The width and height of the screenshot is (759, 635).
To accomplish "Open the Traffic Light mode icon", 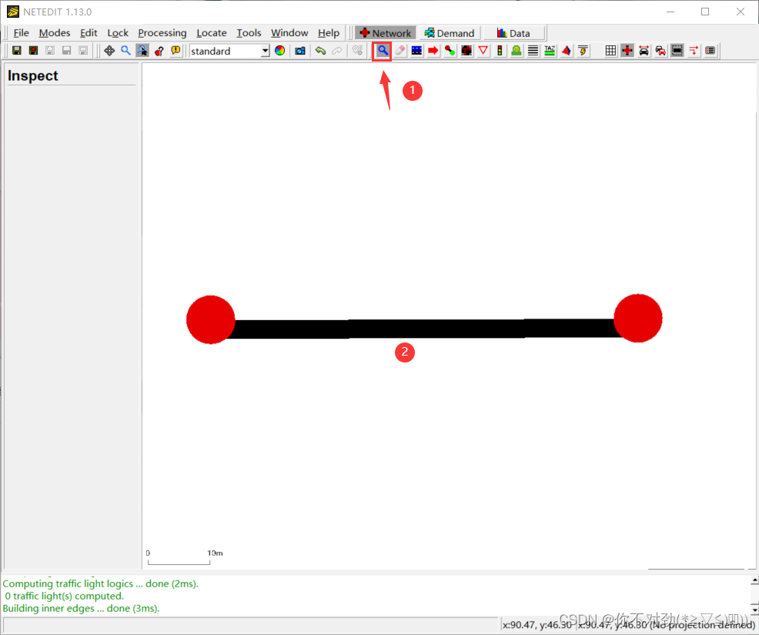I will [500, 50].
